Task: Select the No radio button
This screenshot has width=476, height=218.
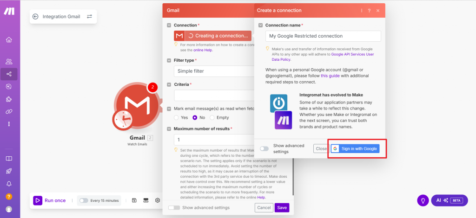Action: (195, 117)
